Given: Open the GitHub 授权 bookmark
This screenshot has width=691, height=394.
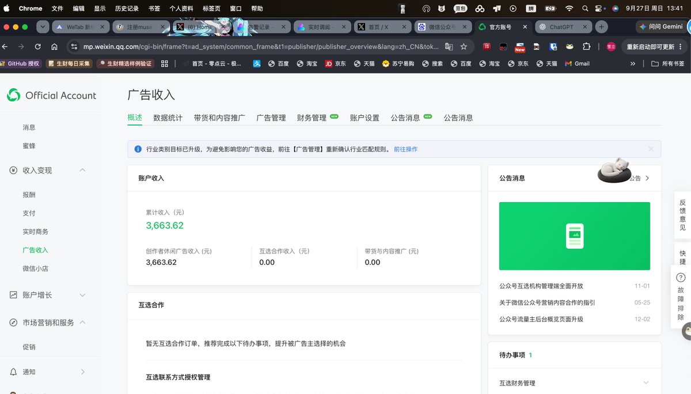Looking at the screenshot, I should 20,63.
